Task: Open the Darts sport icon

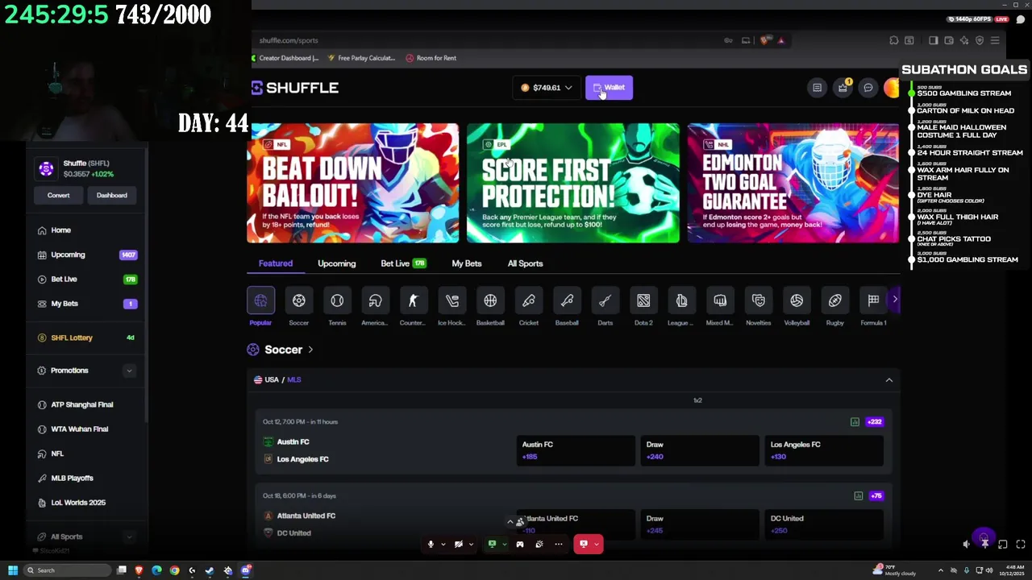Action: 605,300
